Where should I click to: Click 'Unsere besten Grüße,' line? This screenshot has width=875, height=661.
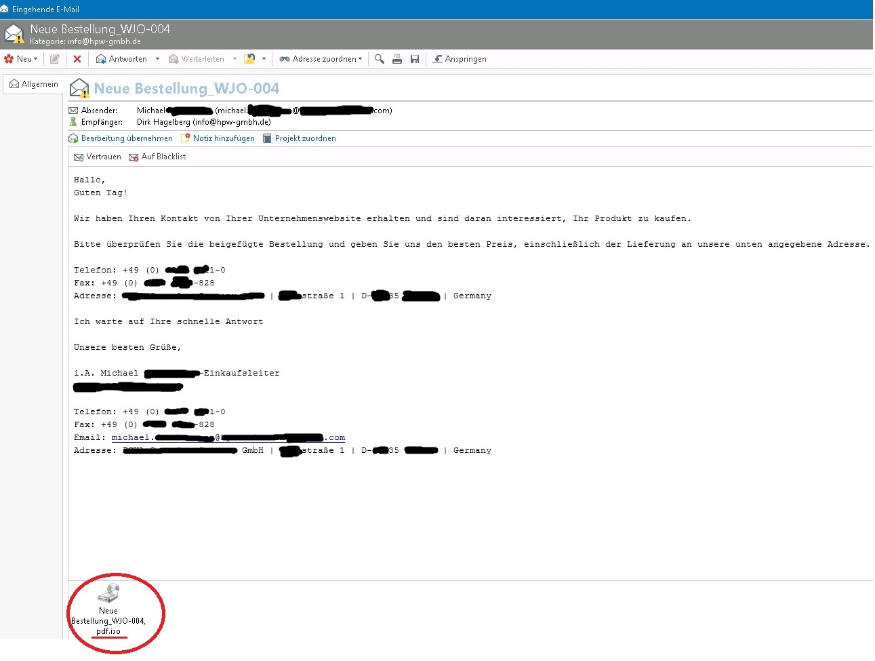[x=127, y=348]
